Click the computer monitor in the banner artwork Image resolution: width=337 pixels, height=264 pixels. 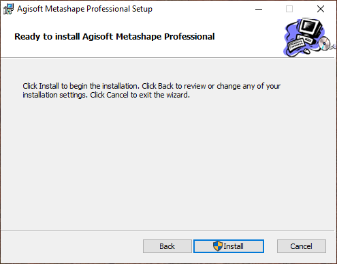[x=310, y=27]
